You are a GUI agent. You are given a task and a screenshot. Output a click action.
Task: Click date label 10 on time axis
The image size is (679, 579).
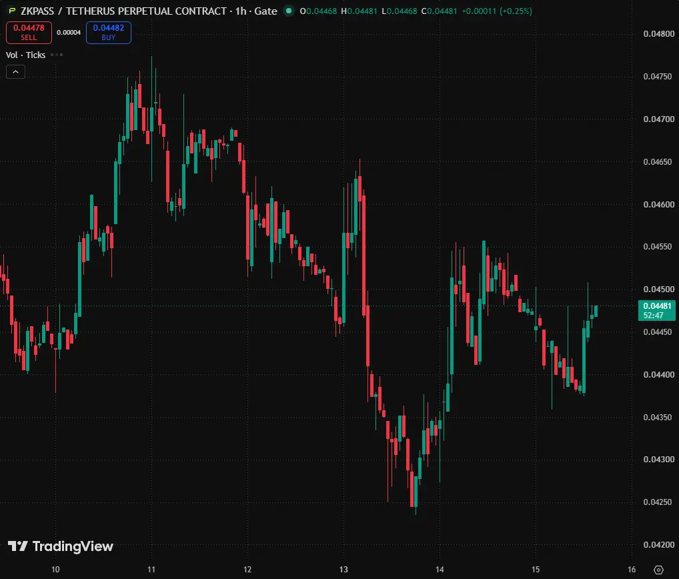click(x=55, y=570)
